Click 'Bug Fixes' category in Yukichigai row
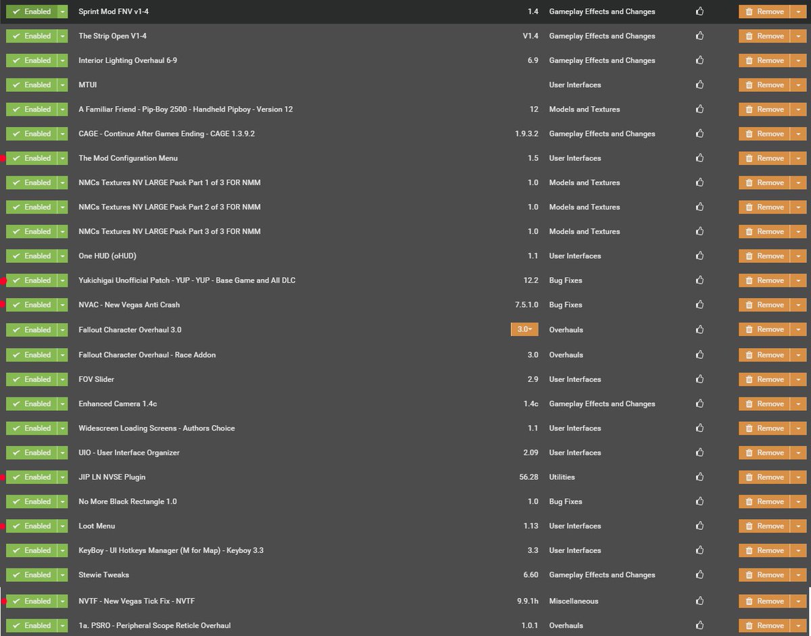811x636 pixels. point(566,280)
